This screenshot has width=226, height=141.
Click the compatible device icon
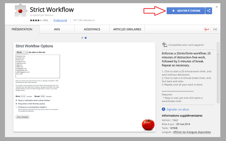pyautogui.click(x=165, y=45)
